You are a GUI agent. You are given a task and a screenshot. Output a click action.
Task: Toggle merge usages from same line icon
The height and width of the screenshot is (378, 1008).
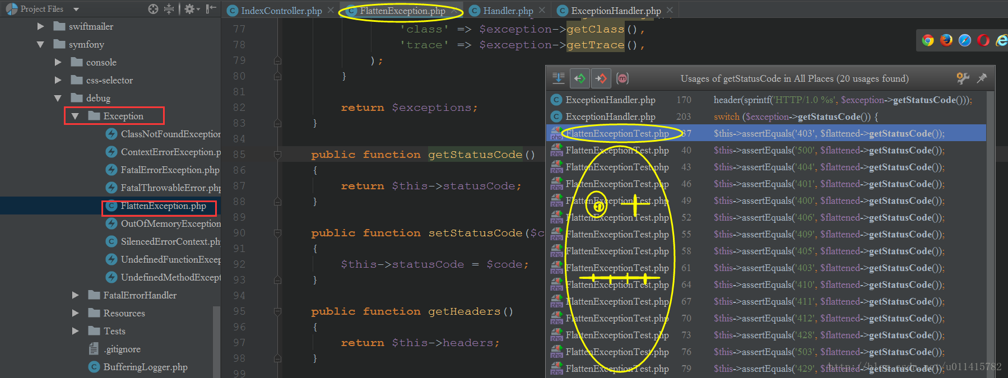(559, 78)
